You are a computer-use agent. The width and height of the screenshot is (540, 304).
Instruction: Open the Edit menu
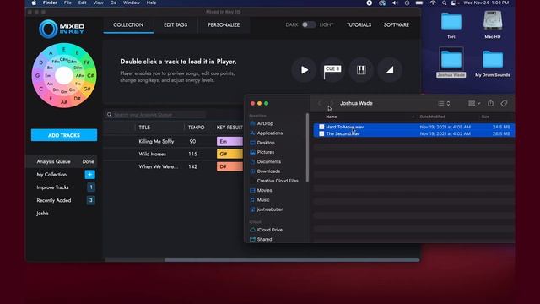pyautogui.click(x=83, y=3)
